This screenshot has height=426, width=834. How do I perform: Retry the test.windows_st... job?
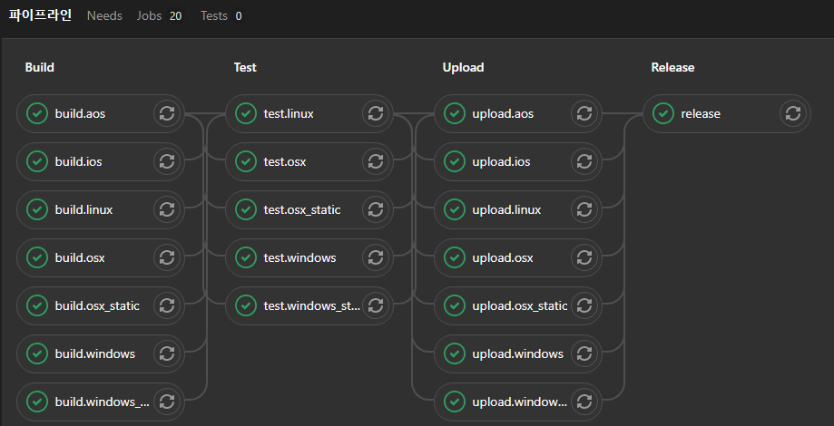point(376,305)
